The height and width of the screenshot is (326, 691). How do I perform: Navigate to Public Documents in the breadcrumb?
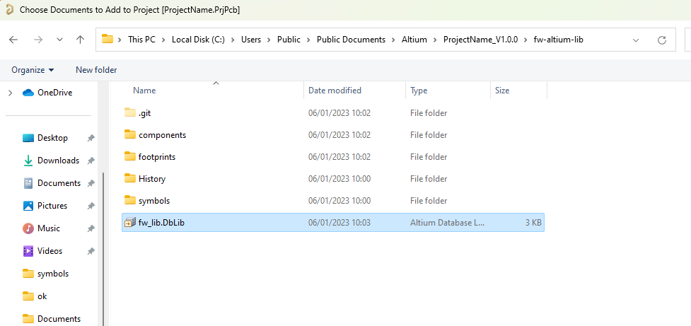click(x=351, y=40)
